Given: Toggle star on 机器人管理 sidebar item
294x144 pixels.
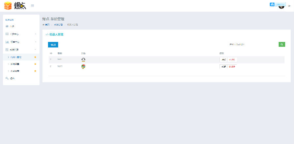Looking at the screenshot, I should 35,57.
